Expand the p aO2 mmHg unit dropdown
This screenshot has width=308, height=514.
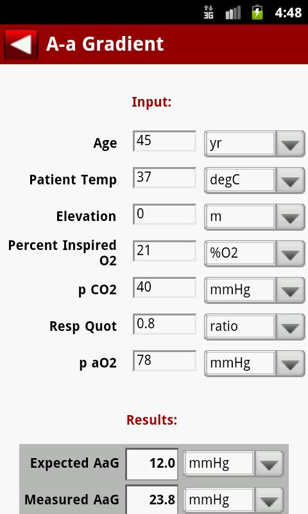pyautogui.click(x=254, y=364)
